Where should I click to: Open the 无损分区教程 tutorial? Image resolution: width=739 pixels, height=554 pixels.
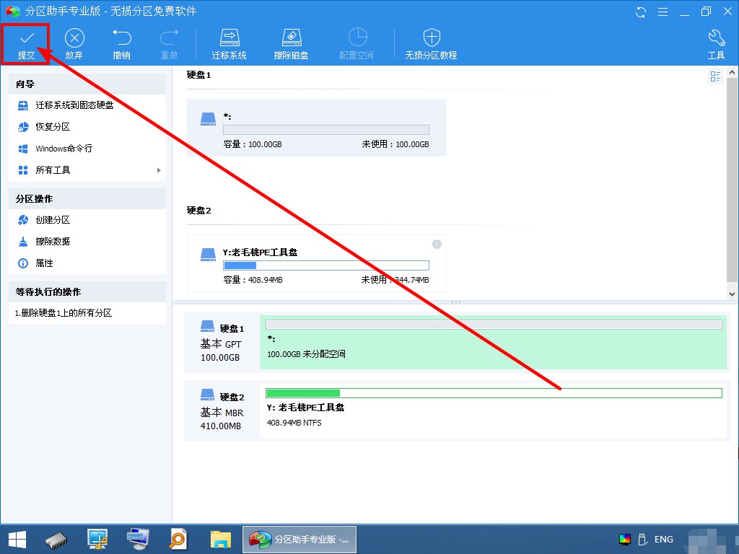coord(432,44)
